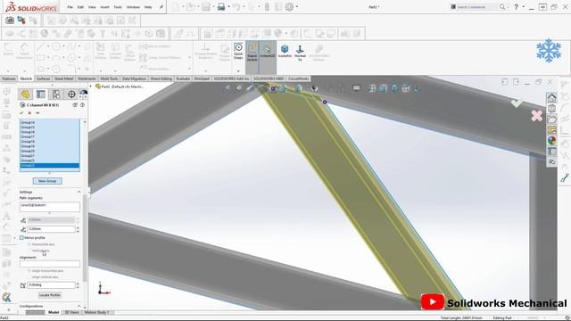571x321 pixels.
Task: Click the PropertyManager vertical scrollbar
Action: pos(86,238)
